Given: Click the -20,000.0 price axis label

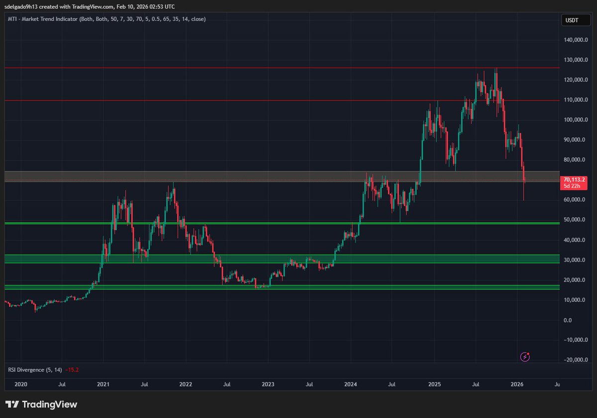Looking at the screenshot, I should pyautogui.click(x=575, y=360).
